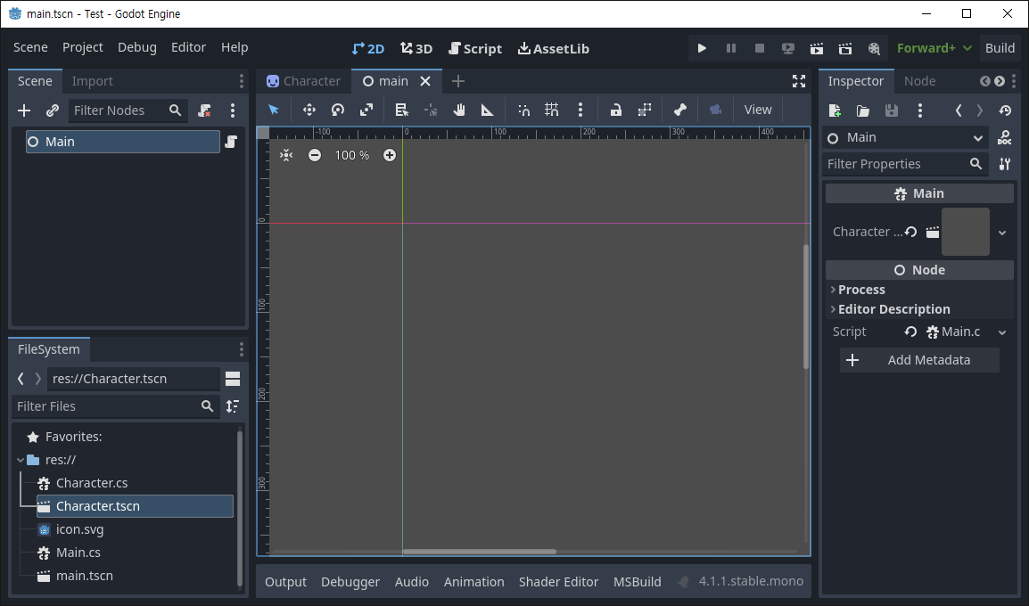Collapse the res:// folder
Screen dimensions: 1029x606
(x=21, y=460)
